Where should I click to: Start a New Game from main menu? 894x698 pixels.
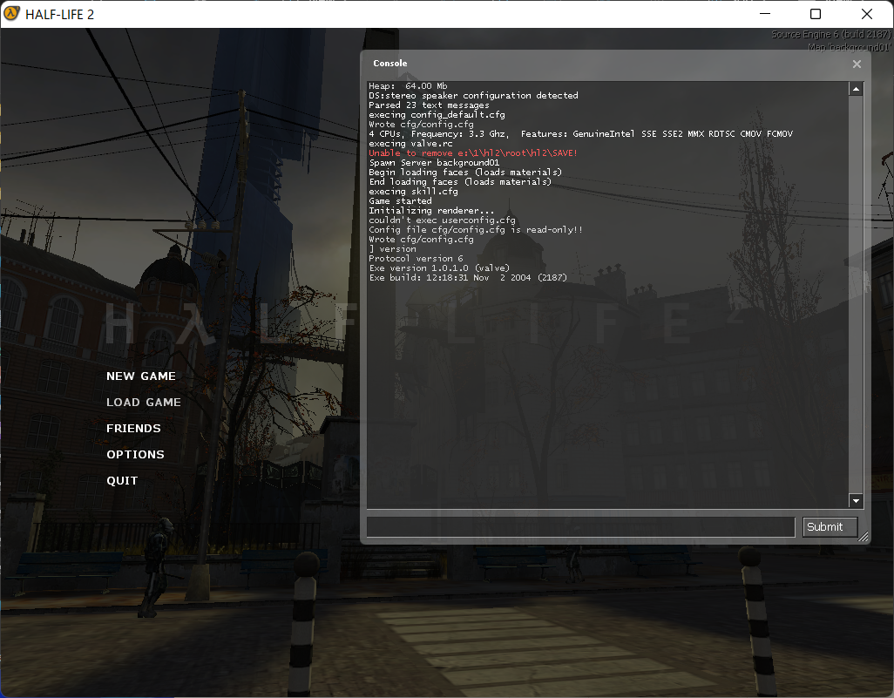click(141, 376)
